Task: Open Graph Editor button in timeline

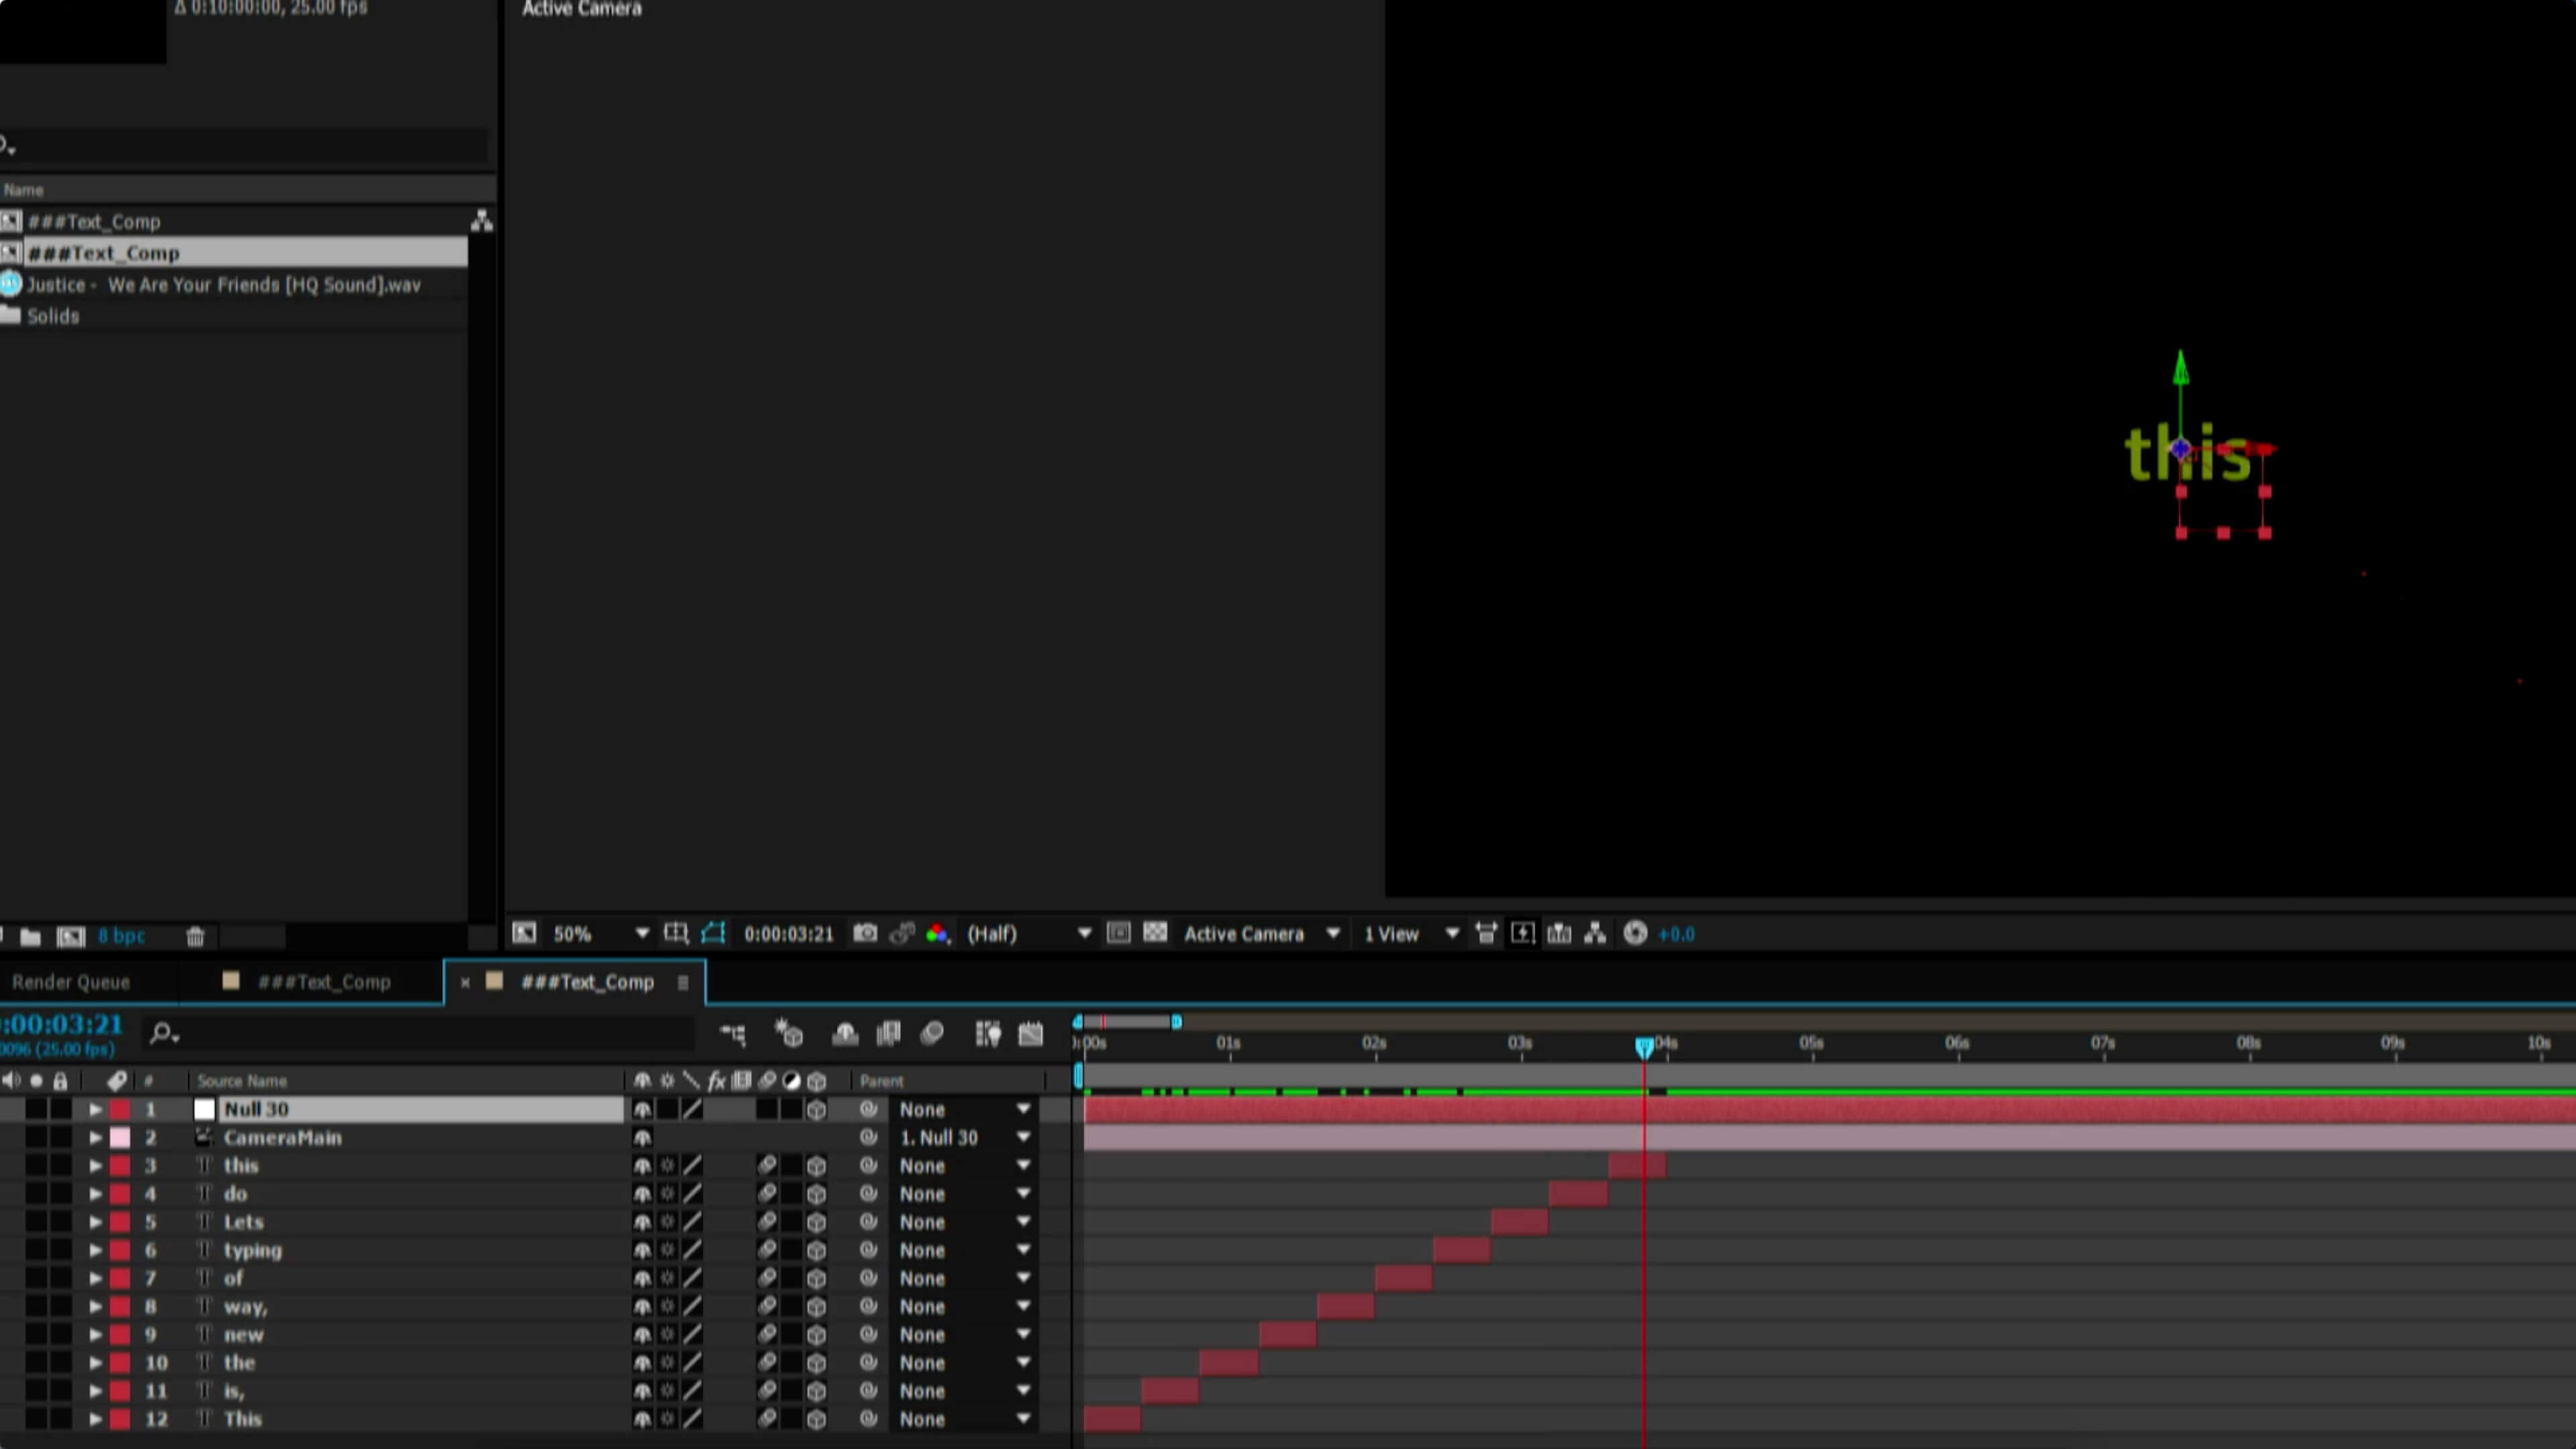Action: (x=1030, y=1033)
